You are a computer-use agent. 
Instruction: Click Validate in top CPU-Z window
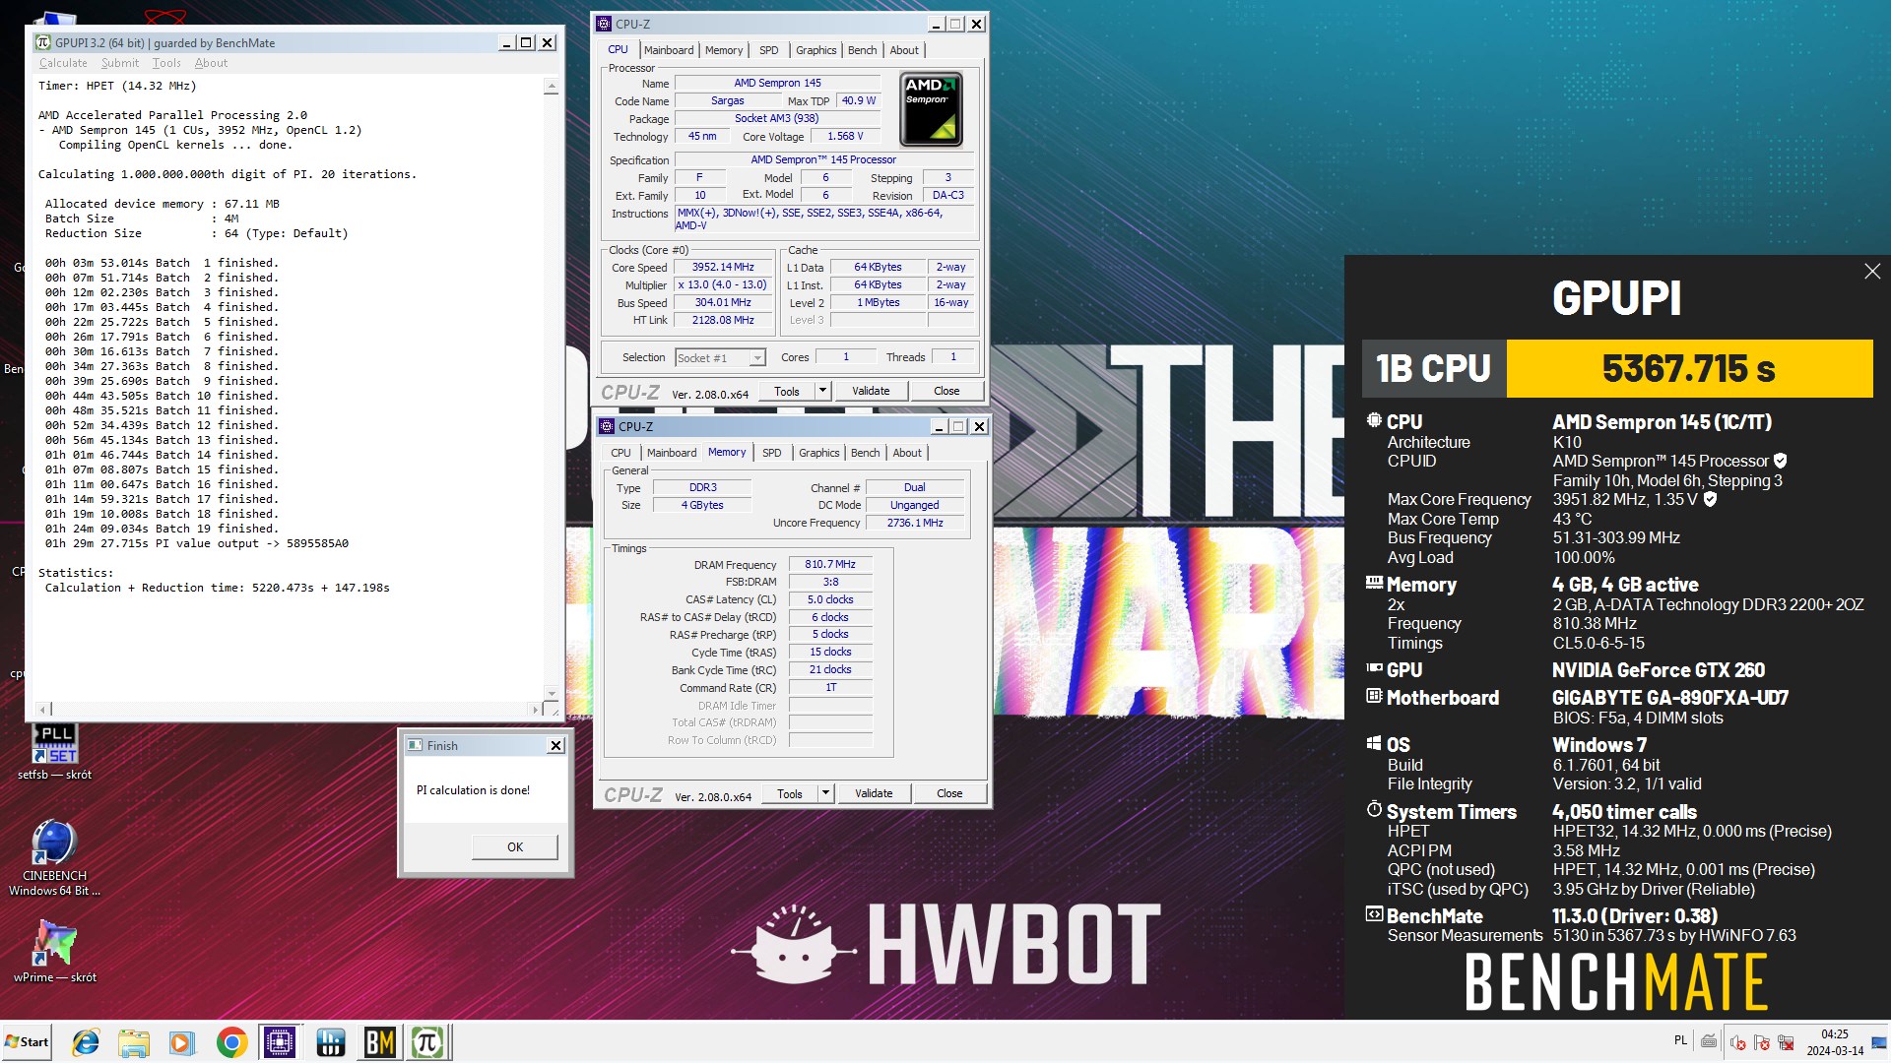[871, 391]
